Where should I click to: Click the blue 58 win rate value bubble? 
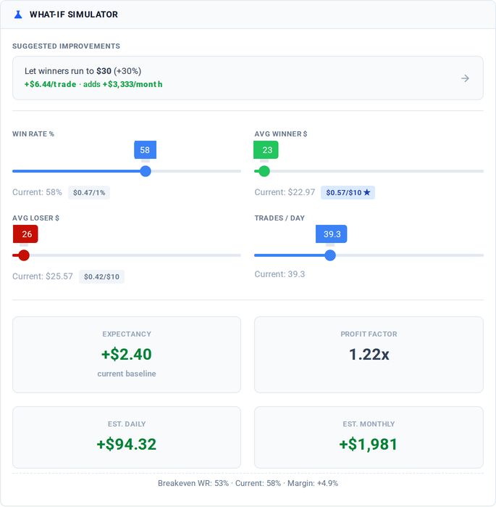tap(146, 149)
